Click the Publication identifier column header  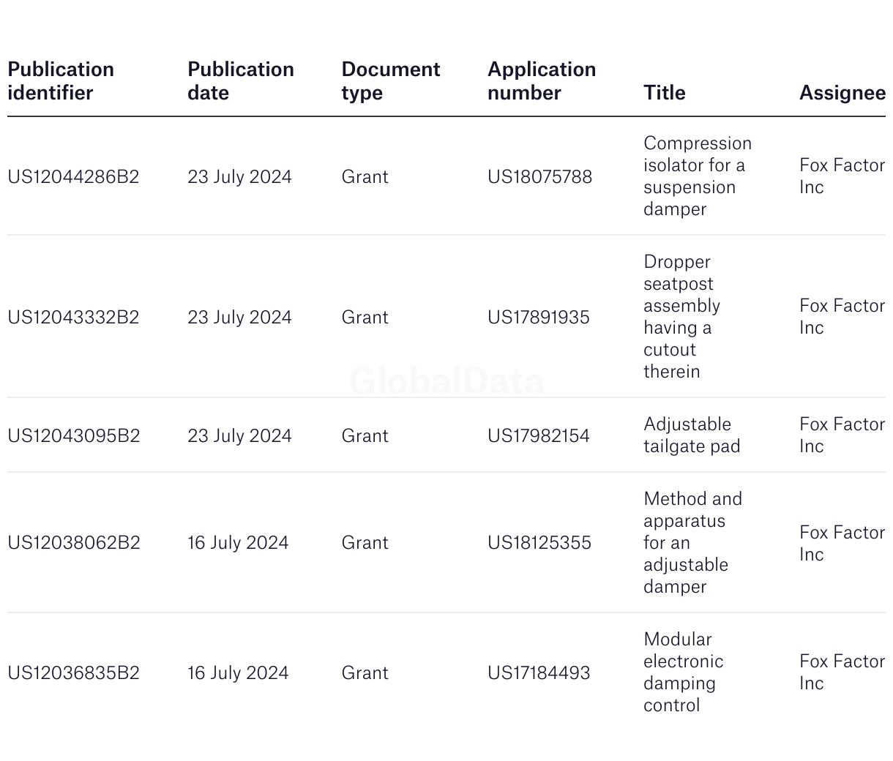pyautogui.click(x=61, y=81)
